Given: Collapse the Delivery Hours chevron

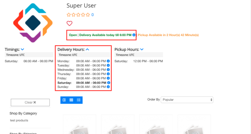Looking at the screenshot, I should coord(87,49).
